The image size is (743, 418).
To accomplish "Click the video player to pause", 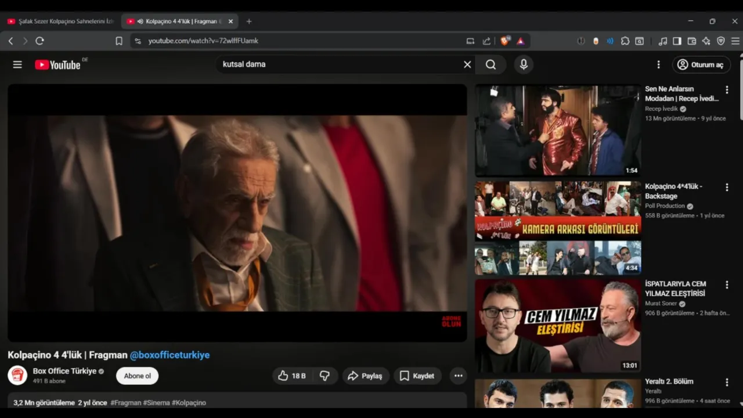I will coord(237,212).
